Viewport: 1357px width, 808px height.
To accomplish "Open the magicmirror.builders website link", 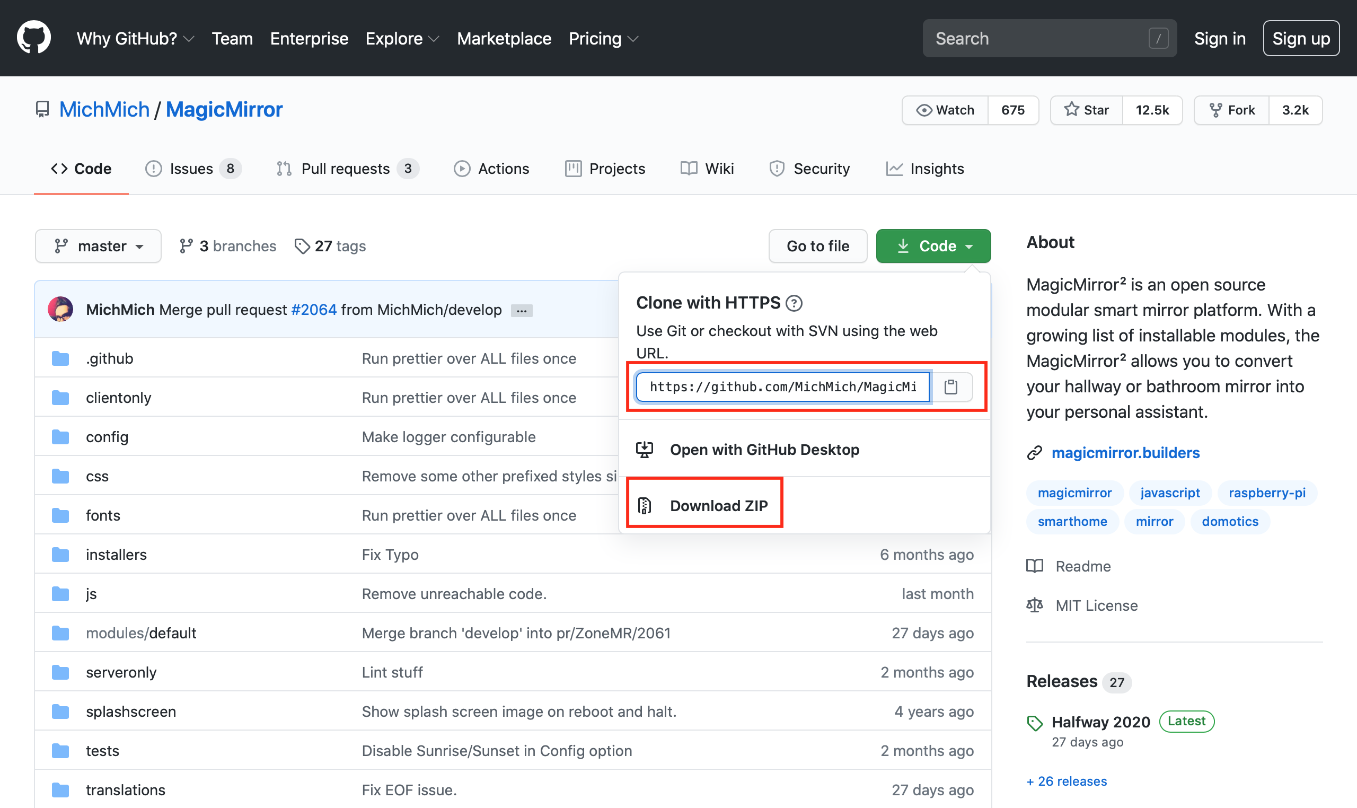I will click(1125, 452).
